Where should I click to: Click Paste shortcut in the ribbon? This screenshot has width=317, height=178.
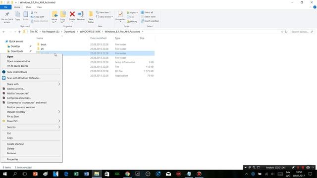39,21
